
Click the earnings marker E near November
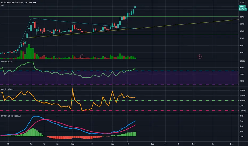(x=200, y=56)
